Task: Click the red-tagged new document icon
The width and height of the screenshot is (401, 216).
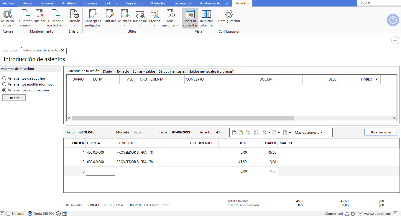Action: 248,133
